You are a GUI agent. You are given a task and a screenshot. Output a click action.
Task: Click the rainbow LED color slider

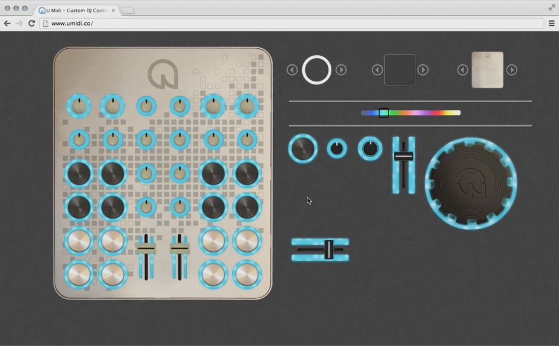point(411,113)
